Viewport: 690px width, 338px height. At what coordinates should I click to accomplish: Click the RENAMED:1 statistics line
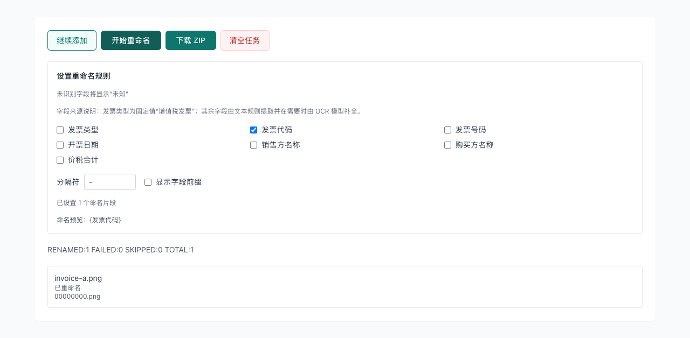click(121, 250)
